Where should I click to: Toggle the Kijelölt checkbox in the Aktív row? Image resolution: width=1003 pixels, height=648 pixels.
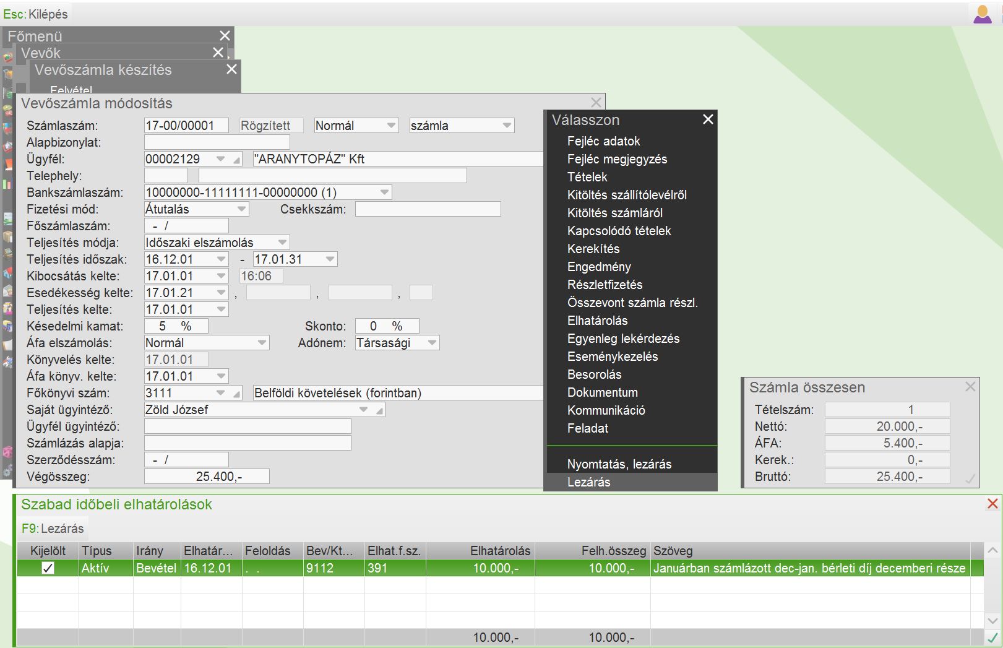tap(48, 568)
